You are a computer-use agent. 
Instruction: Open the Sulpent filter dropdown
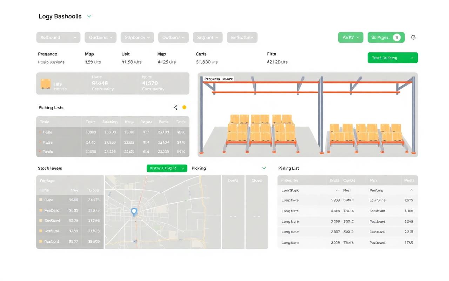point(208,38)
